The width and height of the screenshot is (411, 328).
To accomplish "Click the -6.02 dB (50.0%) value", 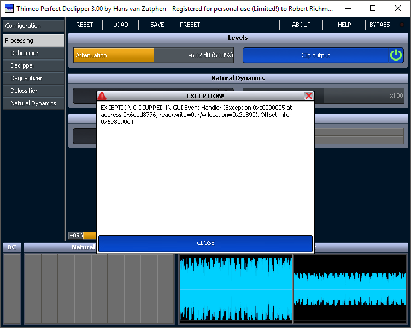I will click(211, 55).
